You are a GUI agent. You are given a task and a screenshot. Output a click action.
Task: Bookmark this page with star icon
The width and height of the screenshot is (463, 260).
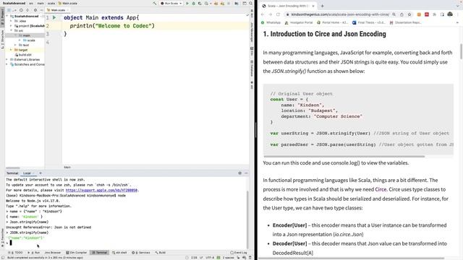(x=409, y=14)
